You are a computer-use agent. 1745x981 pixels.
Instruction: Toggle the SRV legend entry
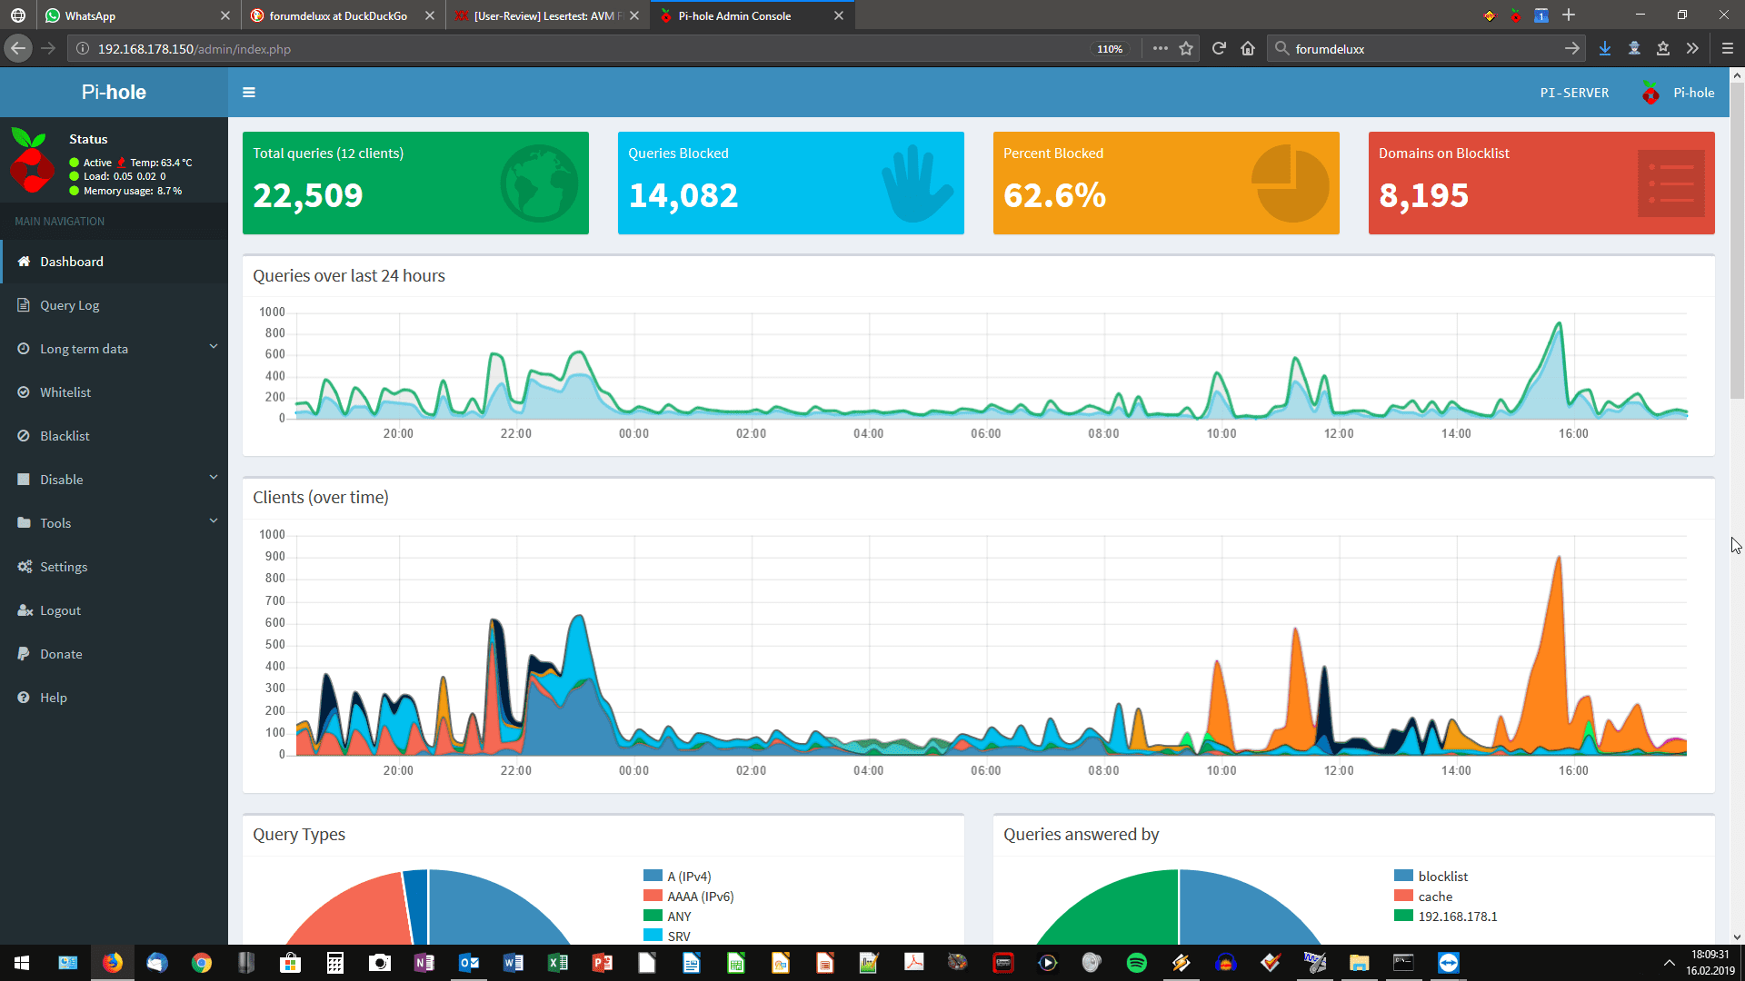tap(667, 936)
